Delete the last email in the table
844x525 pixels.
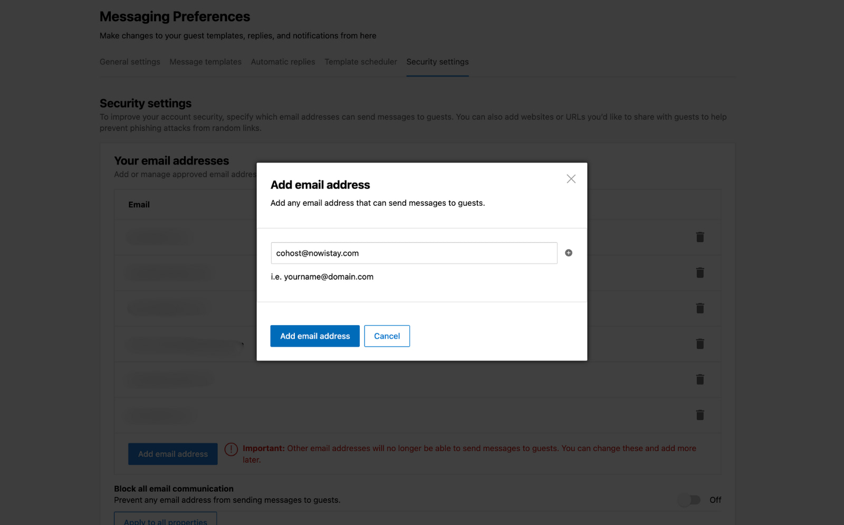[x=700, y=415]
